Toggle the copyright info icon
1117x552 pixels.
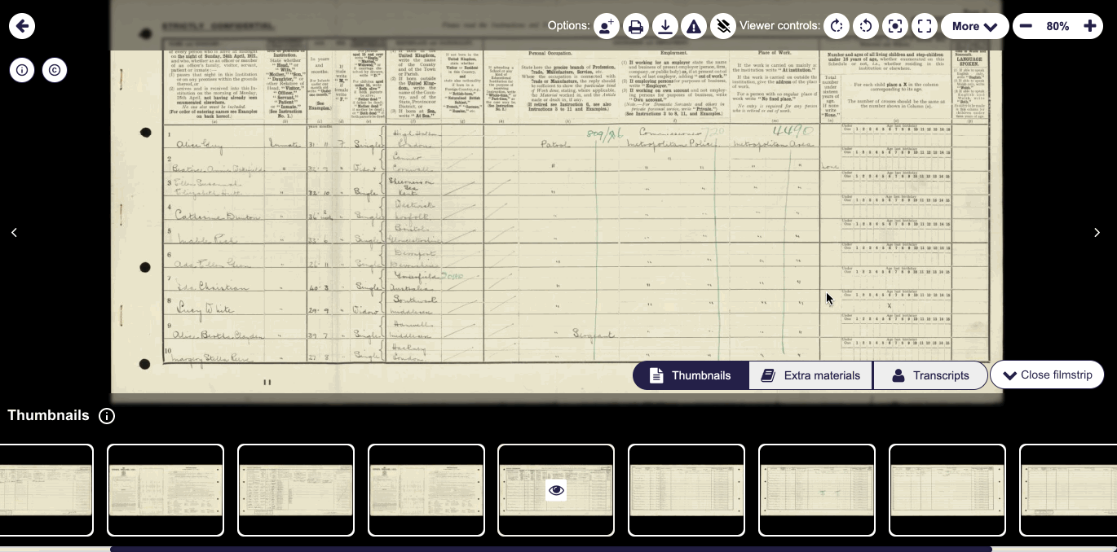(54, 70)
